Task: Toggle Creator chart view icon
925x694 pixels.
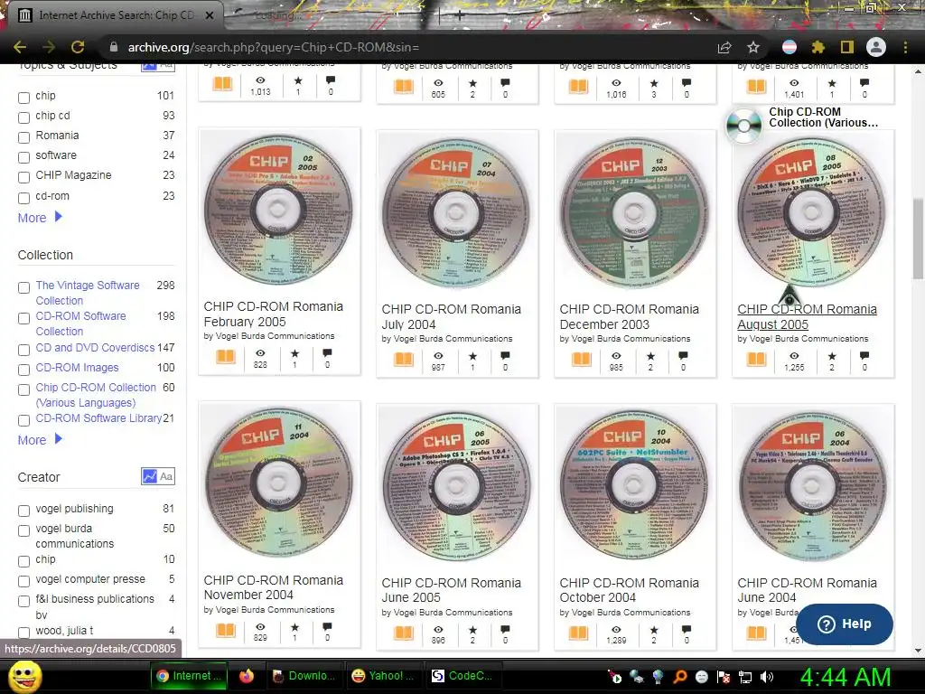Action: click(149, 476)
